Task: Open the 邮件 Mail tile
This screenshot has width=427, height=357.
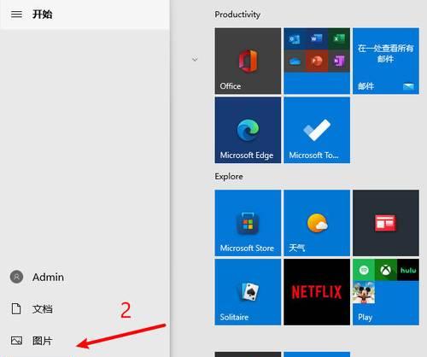Action: tap(386, 61)
